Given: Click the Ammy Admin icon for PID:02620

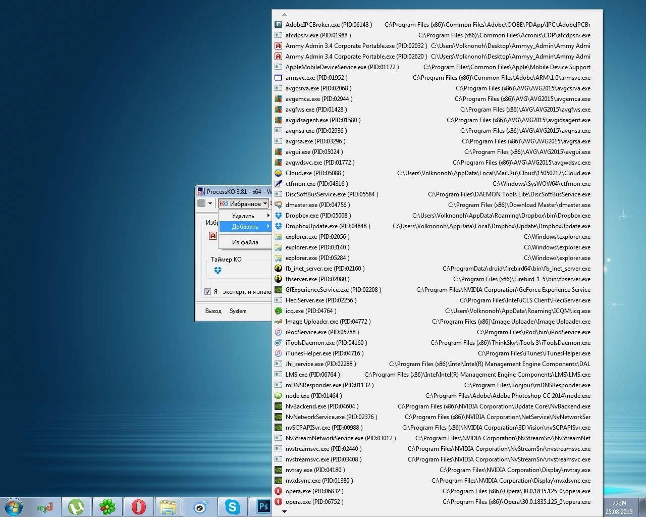Looking at the screenshot, I should (278, 56).
